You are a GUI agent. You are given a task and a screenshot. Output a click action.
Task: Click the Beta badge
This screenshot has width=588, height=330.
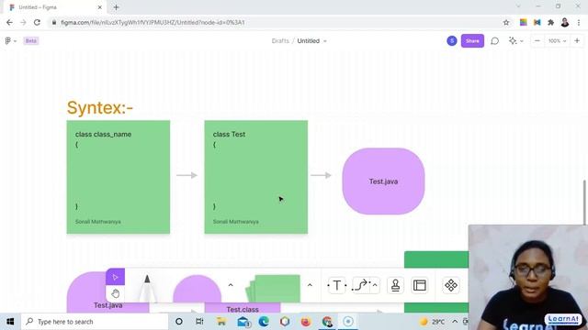coord(30,40)
